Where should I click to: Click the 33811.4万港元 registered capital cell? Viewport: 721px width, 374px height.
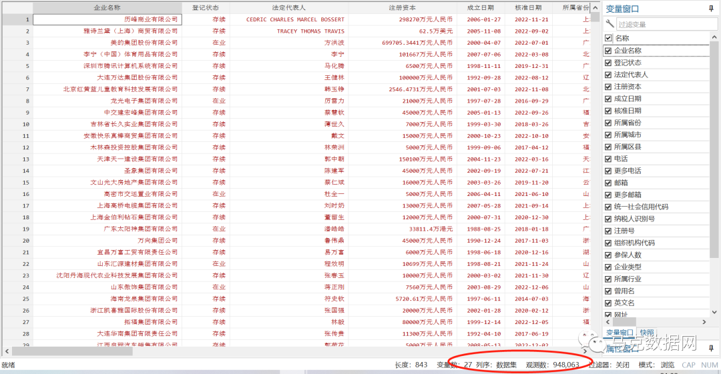point(403,229)
